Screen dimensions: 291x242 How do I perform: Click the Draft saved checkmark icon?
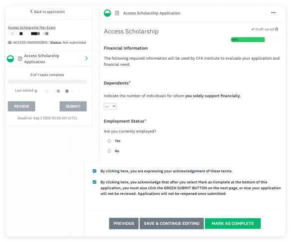point(253,29)
